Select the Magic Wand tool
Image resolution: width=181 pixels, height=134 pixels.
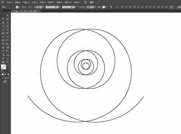click(3, 19)
